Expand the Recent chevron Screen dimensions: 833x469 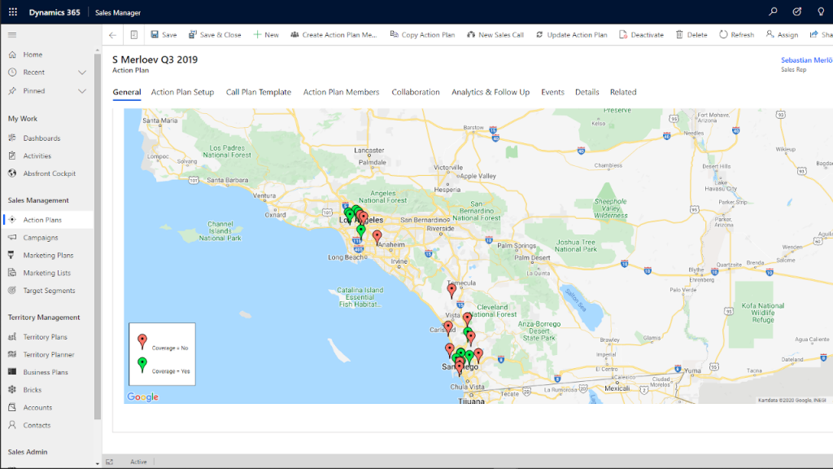[x=82, y=72]
